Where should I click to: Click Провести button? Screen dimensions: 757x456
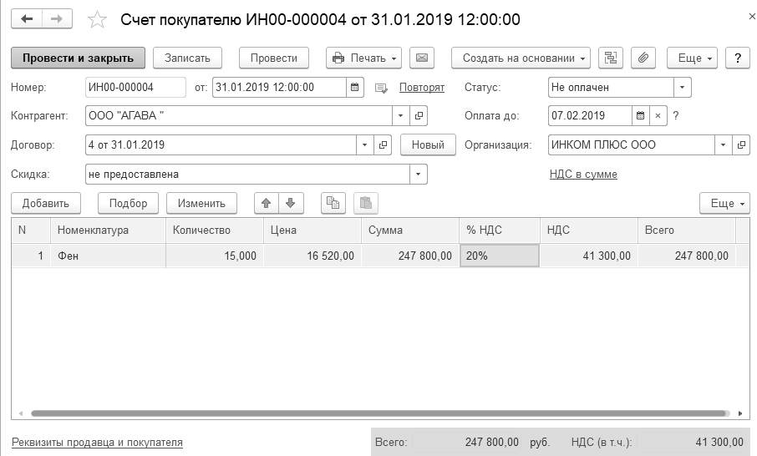click(x=274, y=58)
